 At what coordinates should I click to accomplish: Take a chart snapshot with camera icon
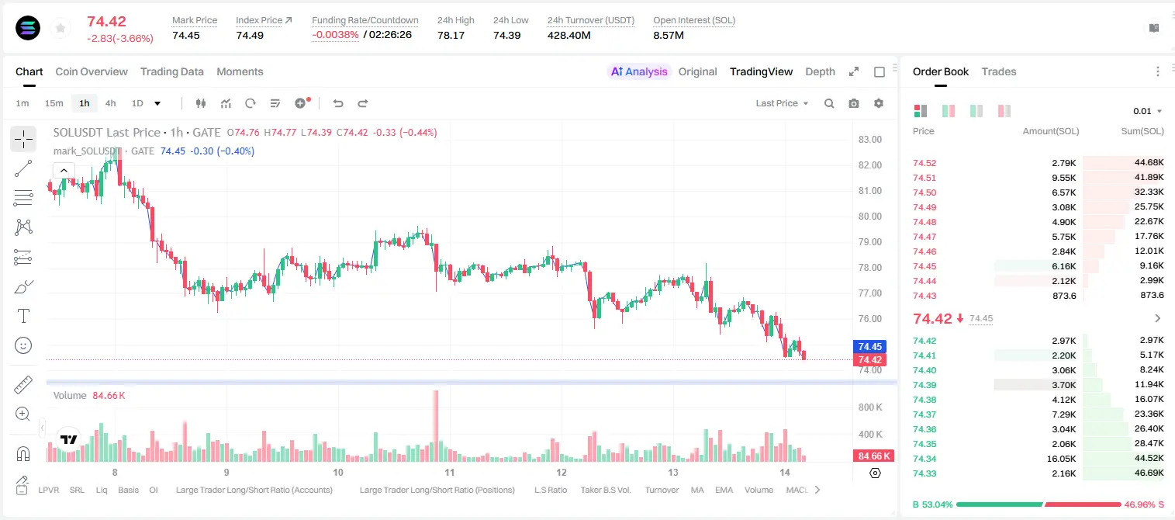pos(854,103)
